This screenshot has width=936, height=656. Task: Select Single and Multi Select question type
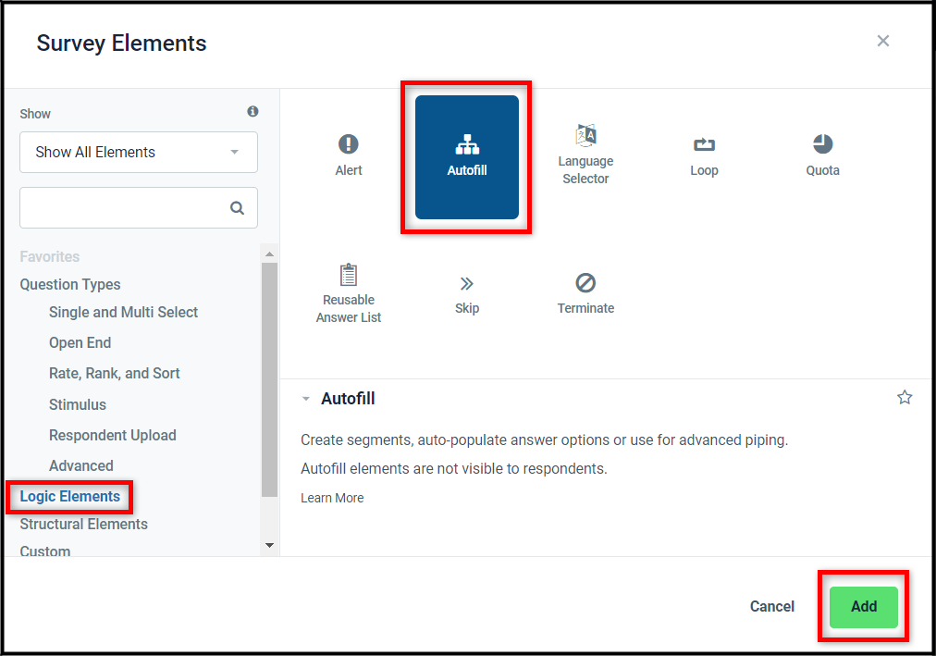click(123, 313)
